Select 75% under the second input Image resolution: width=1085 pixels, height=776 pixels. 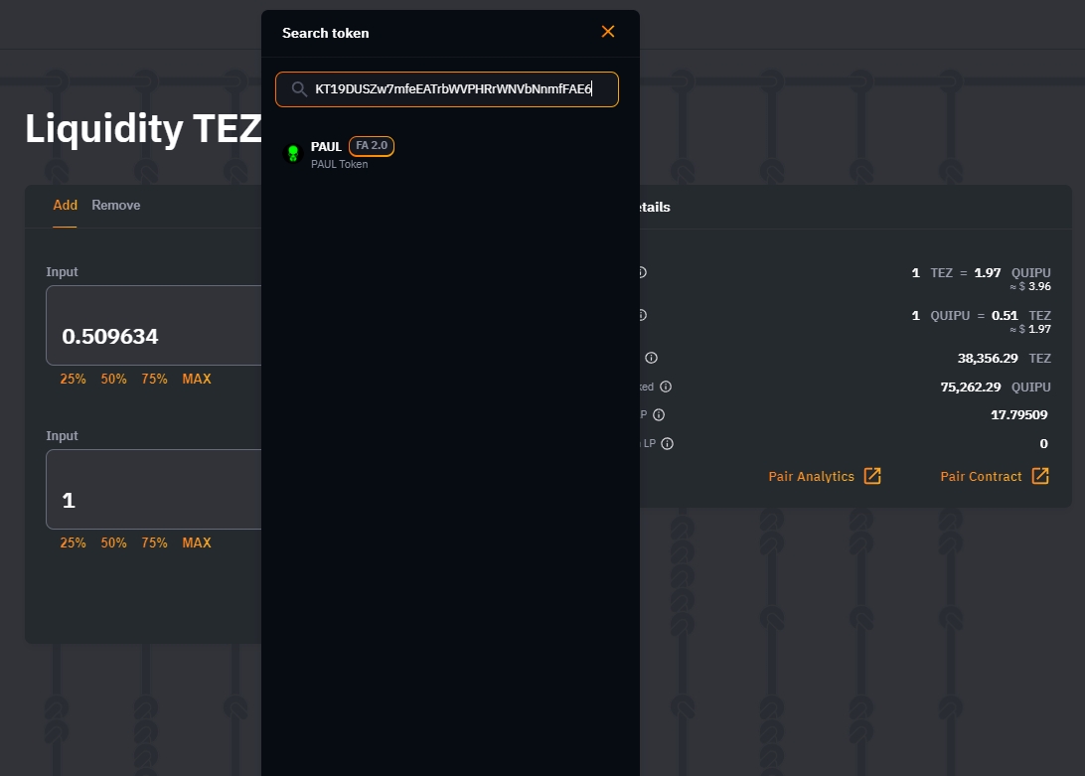pos(154,543)
